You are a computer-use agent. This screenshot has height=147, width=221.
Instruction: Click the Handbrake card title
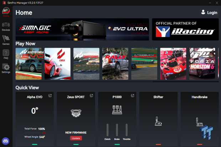[x=200, y=97]
